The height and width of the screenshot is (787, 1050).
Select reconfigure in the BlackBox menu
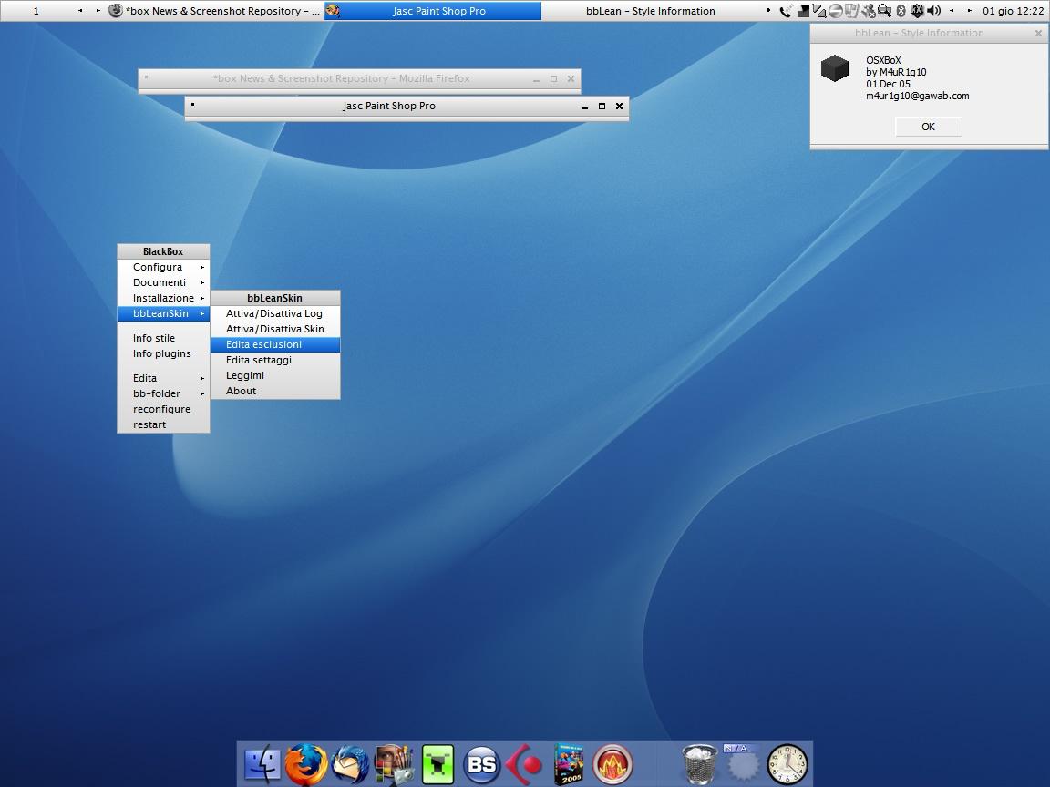tap(163, 409)
